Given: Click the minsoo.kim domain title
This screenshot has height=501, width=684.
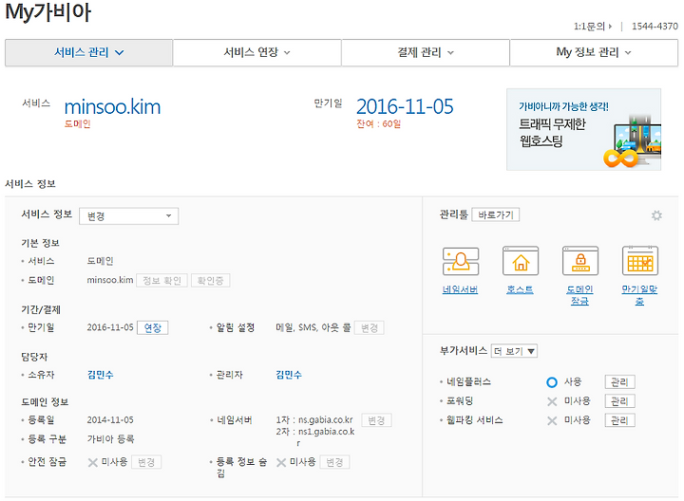Looking at the screenshot, I should (112, 106).
